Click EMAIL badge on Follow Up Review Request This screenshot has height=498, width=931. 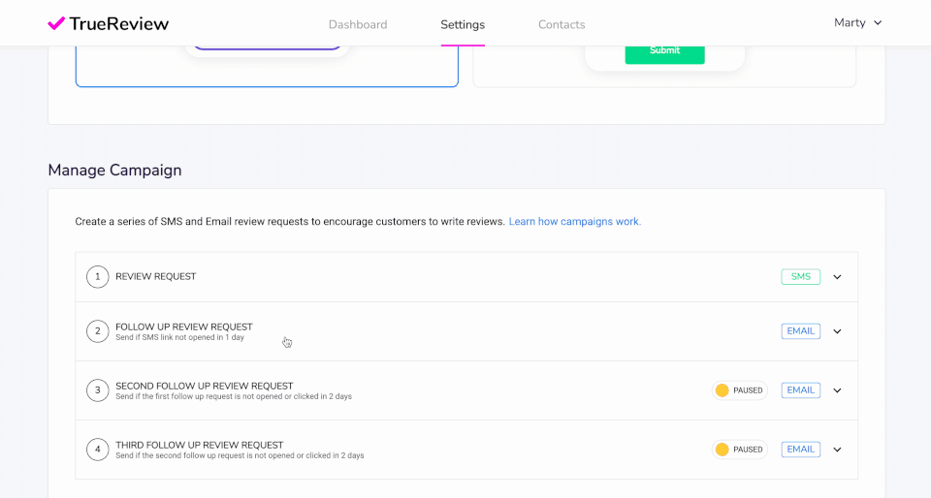coord(800,331)
